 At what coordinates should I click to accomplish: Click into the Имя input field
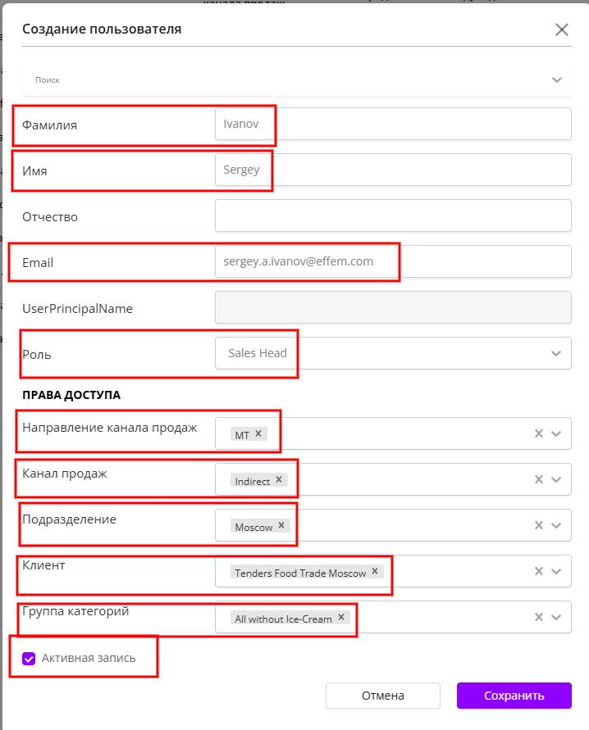click(x=392, y=170)
